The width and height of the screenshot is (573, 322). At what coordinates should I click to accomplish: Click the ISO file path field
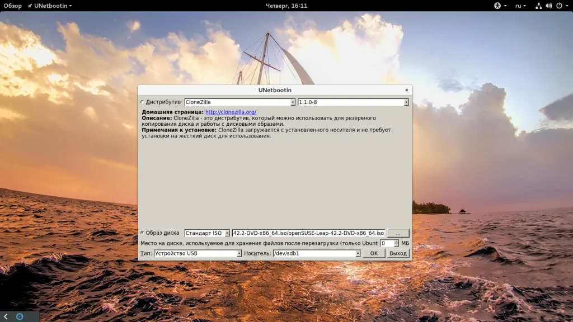click(308, 233)
